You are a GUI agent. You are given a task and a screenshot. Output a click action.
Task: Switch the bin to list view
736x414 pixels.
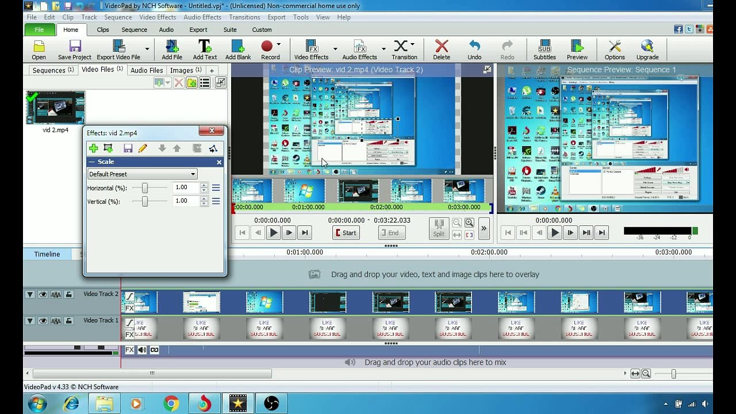(x=205, y=83)
